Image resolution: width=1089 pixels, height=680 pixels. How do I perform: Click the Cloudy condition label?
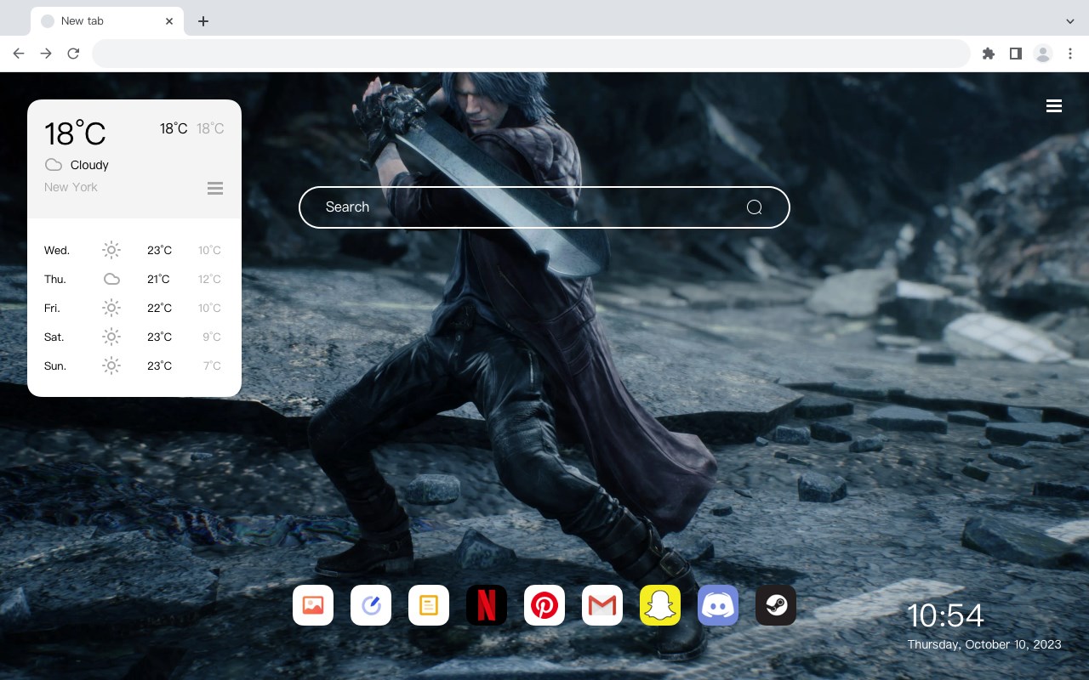coord(89,165)
